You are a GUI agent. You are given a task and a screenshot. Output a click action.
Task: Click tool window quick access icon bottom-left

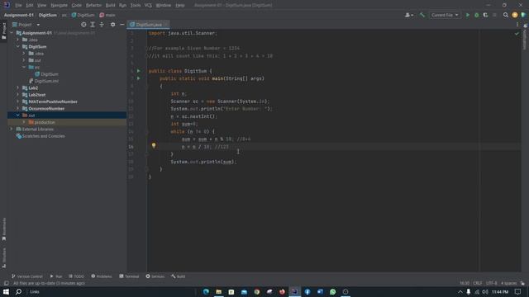[x=6, y=283]
